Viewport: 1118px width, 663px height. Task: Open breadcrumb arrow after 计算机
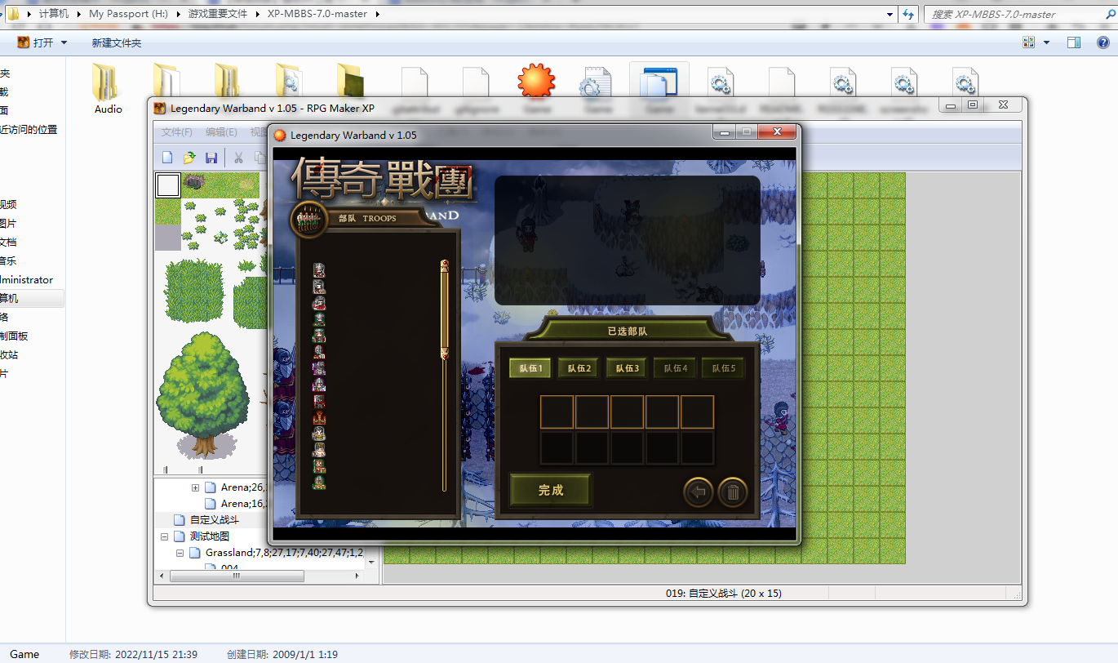pos(78,14)
